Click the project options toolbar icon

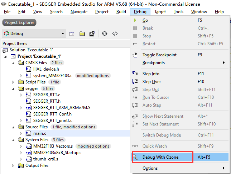[92, 34]
